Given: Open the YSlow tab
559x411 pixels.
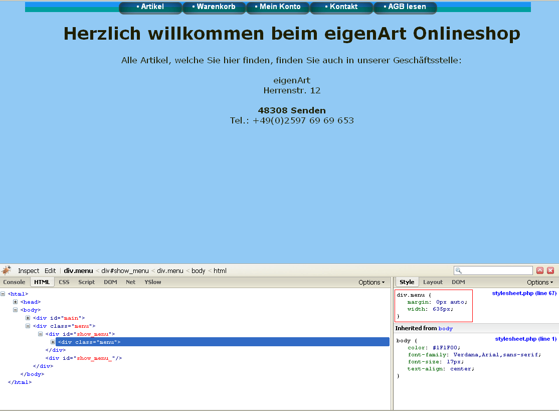Looking at the screenshot, I should (x=153, y=282).
